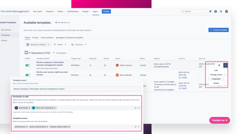Clear all users in Permission to edit field
237x134 pixels.
tap(135, 108)
